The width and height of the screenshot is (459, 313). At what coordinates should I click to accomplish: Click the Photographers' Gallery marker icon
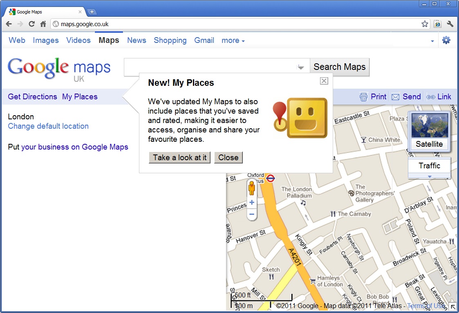pos(351,193)
